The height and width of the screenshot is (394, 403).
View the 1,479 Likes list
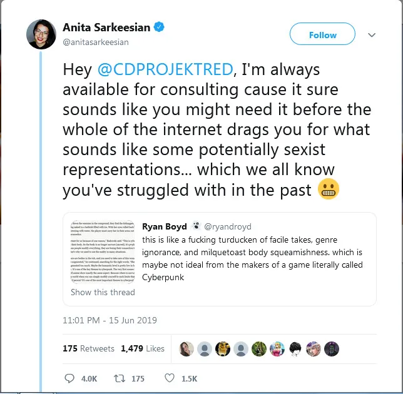pyautogui.click(x=143, y=348)
